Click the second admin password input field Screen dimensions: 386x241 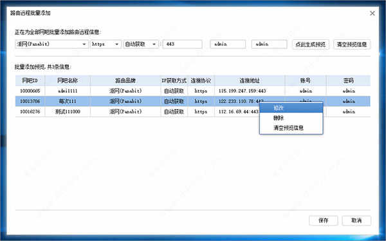pos(270,44)
